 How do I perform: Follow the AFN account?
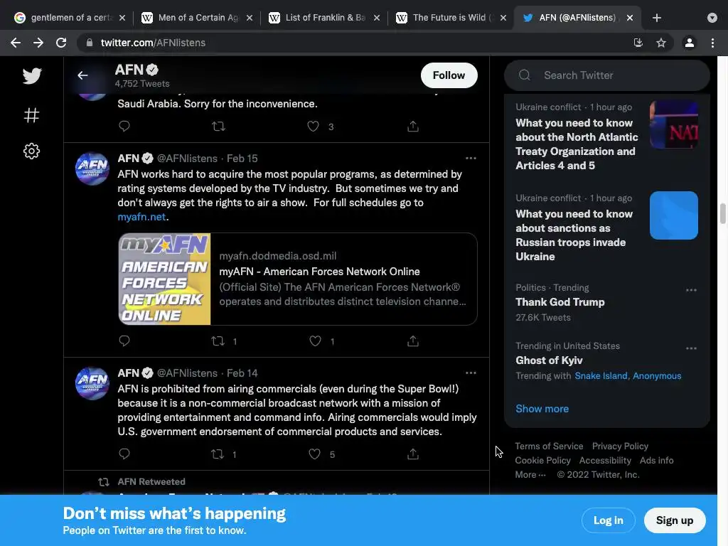(x=449, y=75)
